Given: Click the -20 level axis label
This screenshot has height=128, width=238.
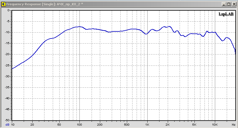Looking at the screenshot, I should click(x=7, y=54).
